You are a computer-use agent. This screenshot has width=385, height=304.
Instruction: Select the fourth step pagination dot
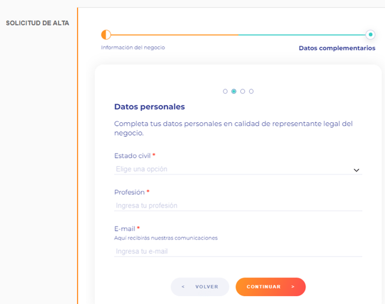coord(251,91)
